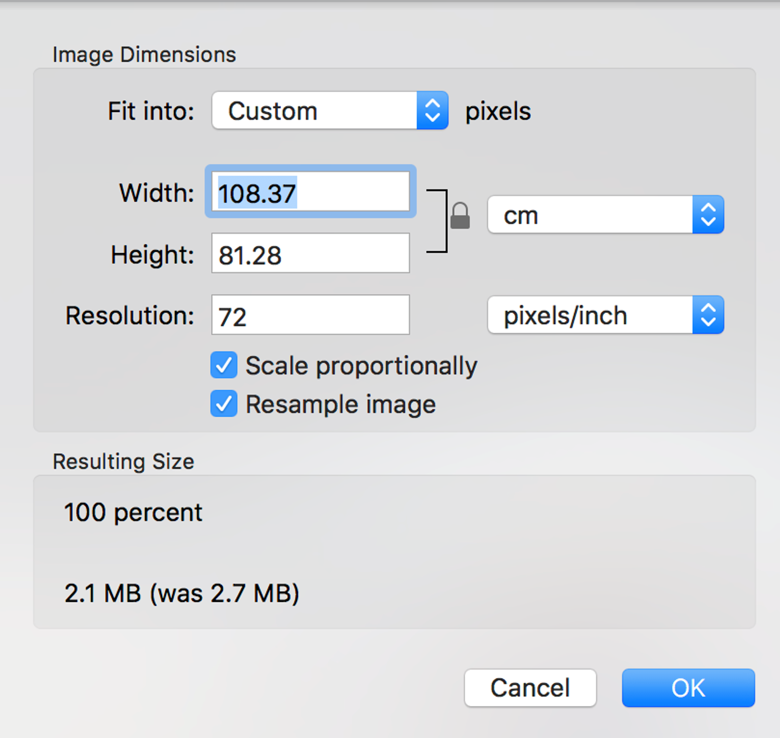Click the '2.1 MB (was 2.7 MB)' text
This screenshot has height=738, width=780.
182,594
